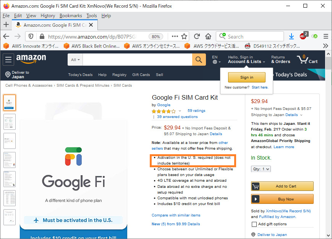The width and height of the screenshot is (332, 239).
Task: Tick the Add gift options checkbox
Action: pyautogui.click(x=254, y=224)
